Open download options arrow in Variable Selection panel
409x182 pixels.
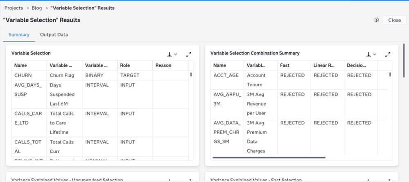(176, 54)
